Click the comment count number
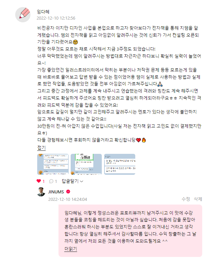This screenshot has height=260, width=211. tap(56, 182)
